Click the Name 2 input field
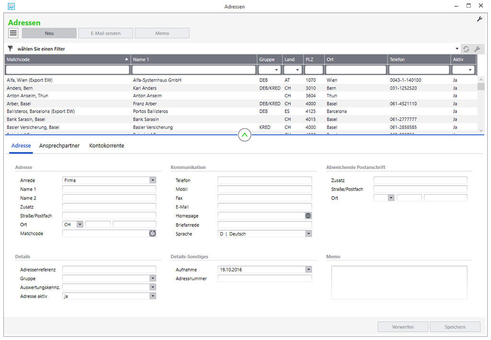 pos(109,198)
